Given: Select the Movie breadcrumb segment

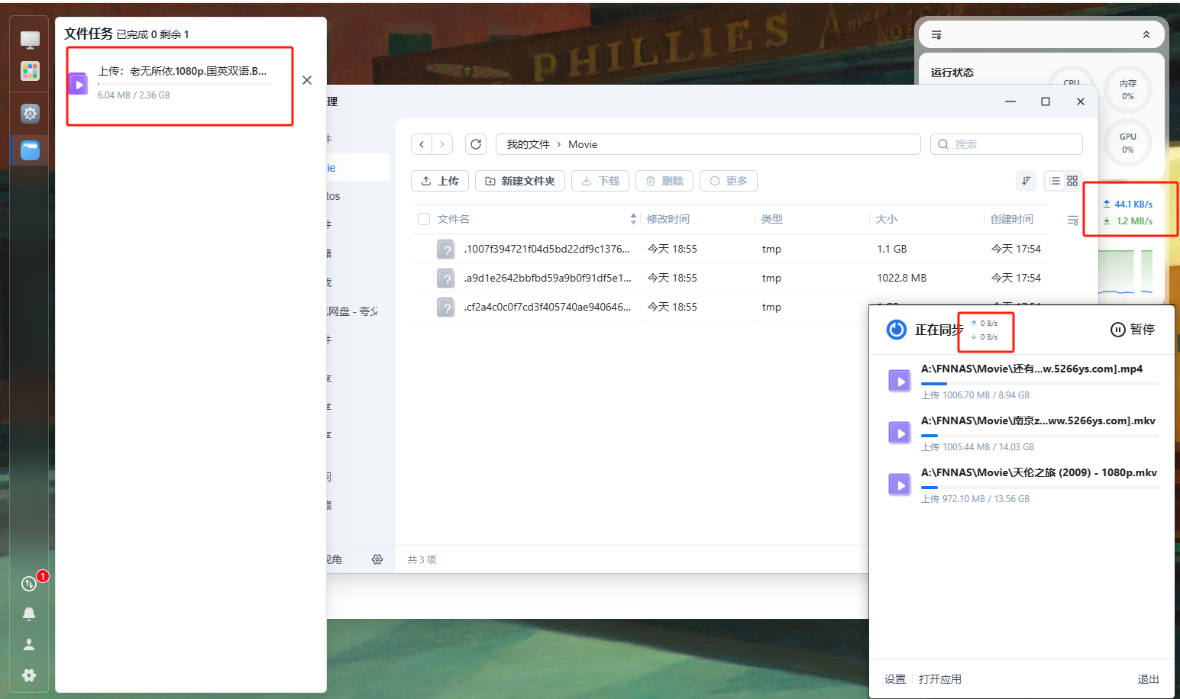Looking at the screenshot, I should [x=583, y=144].
